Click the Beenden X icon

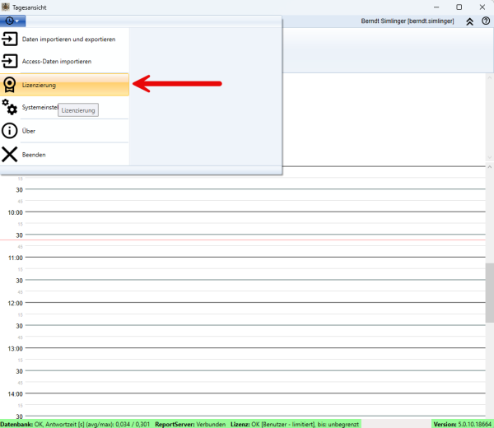pyautogui.click(x=10, y=154)
